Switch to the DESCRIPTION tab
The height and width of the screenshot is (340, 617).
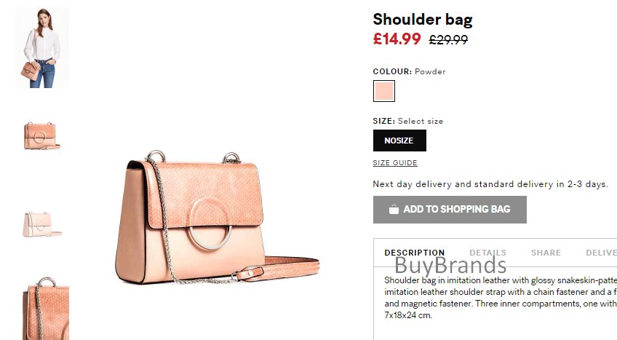(x=414, y=253)
